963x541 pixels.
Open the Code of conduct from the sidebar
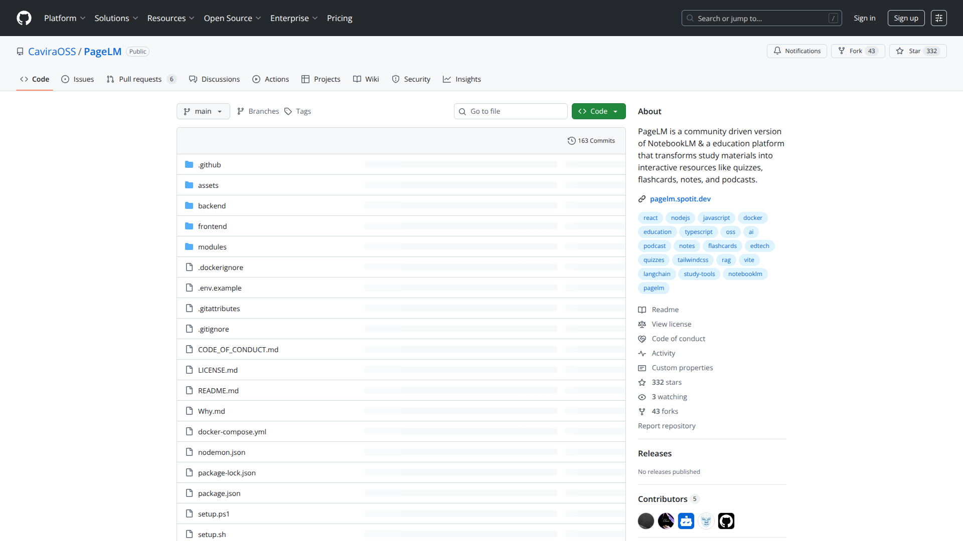(x=678, y=339)
